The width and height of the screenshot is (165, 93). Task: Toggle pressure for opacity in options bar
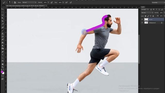tap(52, 2)
